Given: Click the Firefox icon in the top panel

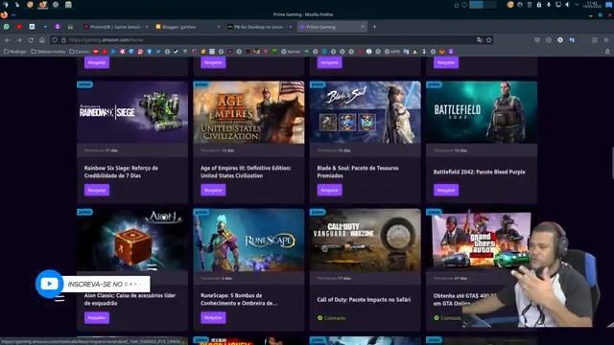Looking at the screenshot, I should tap(42, 5).
